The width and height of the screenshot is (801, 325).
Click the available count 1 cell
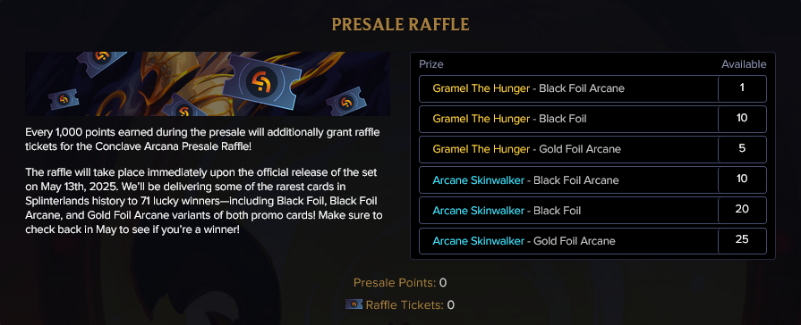[x=742, y=88]
